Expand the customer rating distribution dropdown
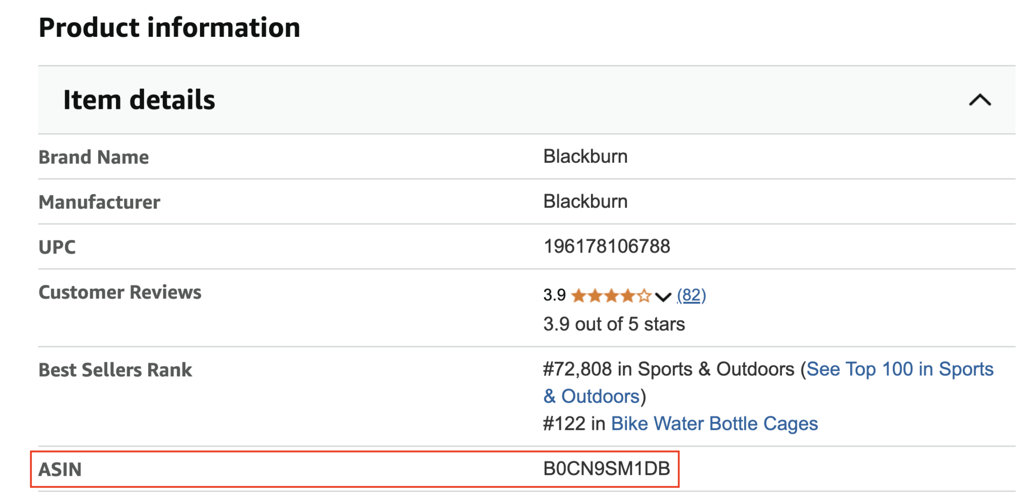 (x=663, y=298)
